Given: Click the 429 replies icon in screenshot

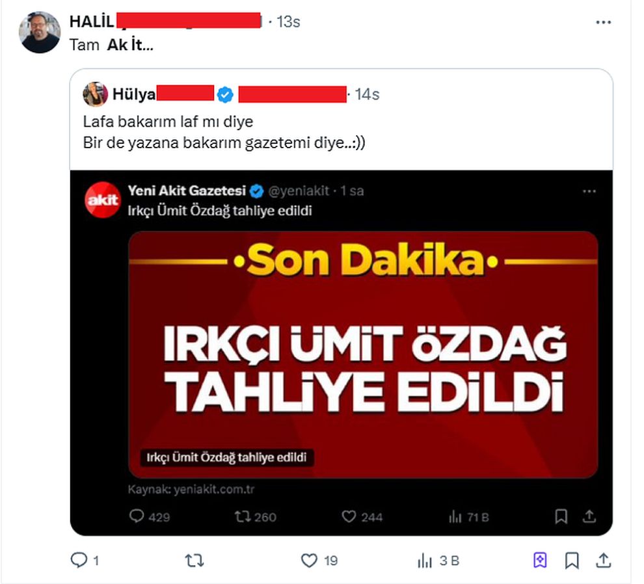Looking at the screenshot, I should (137, 516).
